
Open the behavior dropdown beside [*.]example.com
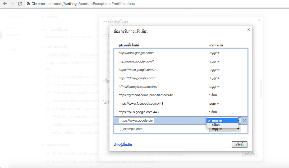(x=225, y=129)
